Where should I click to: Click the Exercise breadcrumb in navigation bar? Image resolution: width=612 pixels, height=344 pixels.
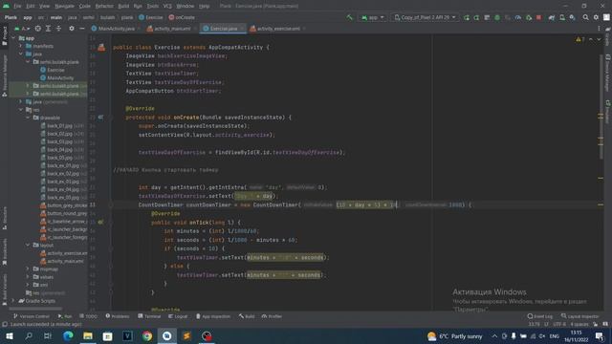click(151, 17)
